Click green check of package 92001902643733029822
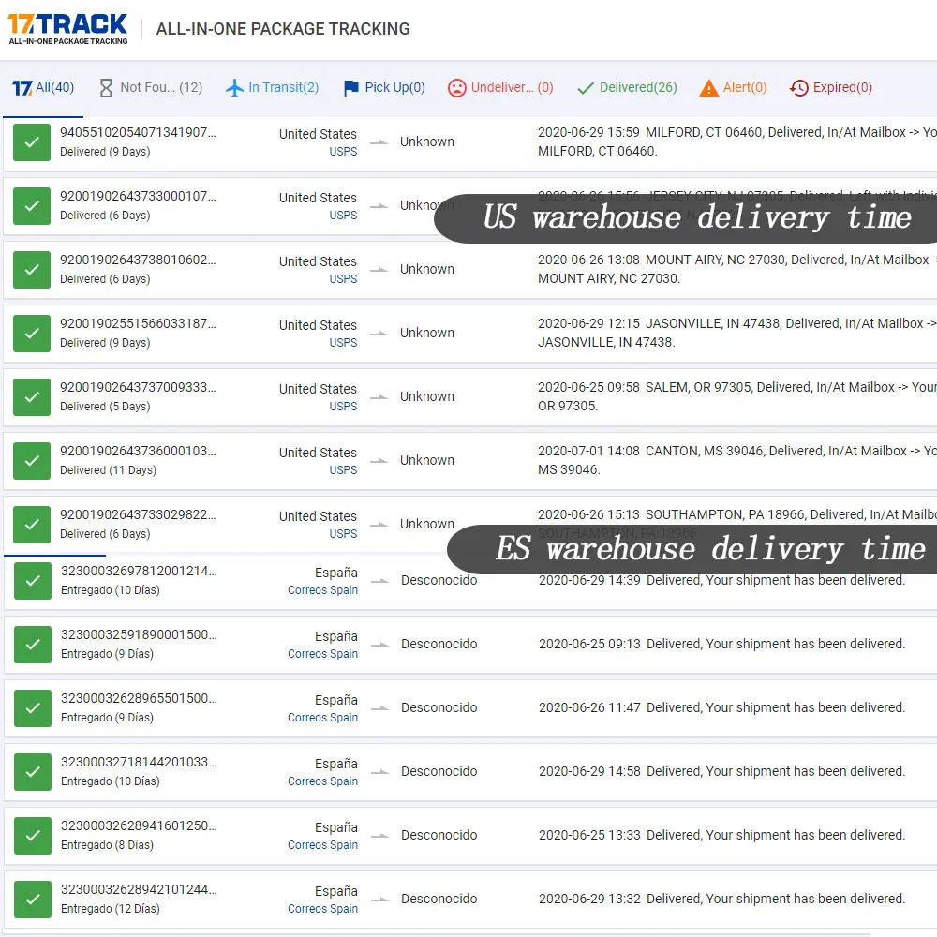Image resolution: width=937 pixels, height=937 pixels. 32,525
